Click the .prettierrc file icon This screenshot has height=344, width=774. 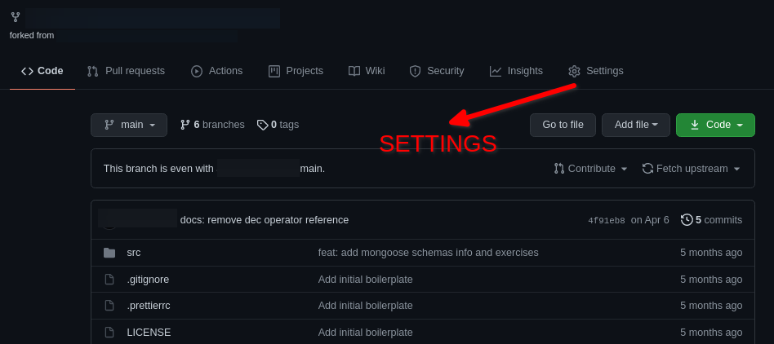pyautogui.click(x=109, y=306)
